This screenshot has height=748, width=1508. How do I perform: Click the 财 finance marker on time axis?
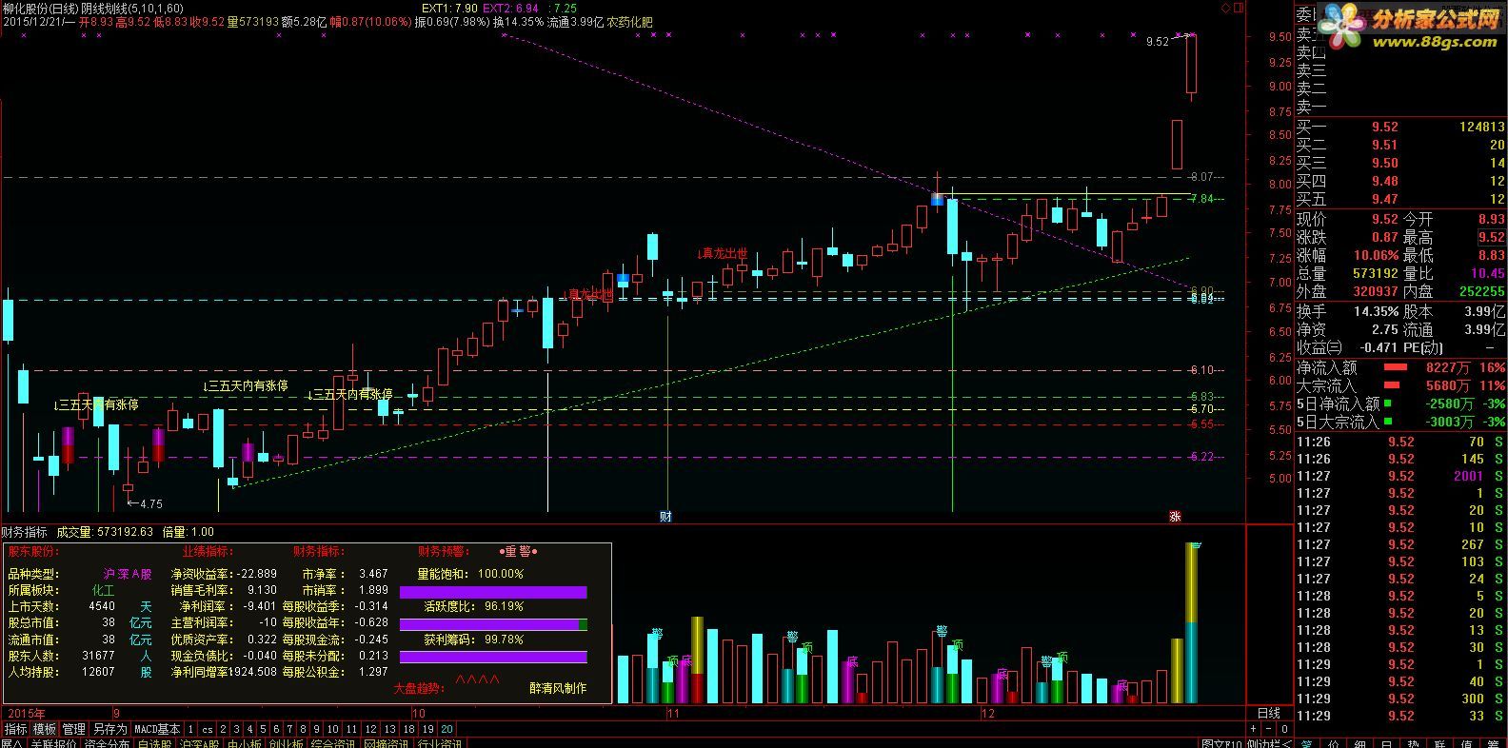(666, 517)
